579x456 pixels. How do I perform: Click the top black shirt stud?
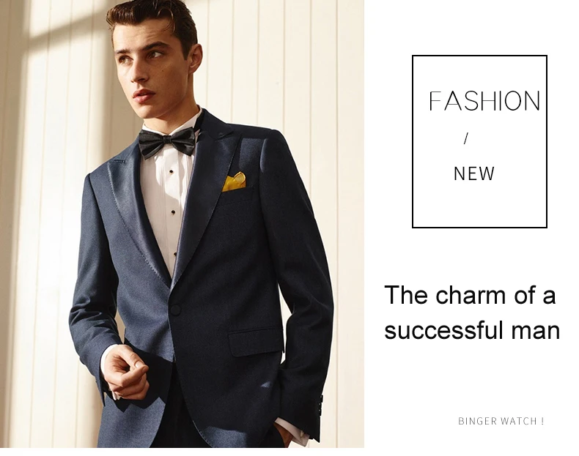pos(171,172)
